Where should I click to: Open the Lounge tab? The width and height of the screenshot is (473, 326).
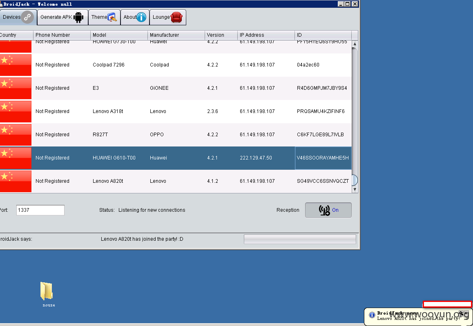point(168,17)
